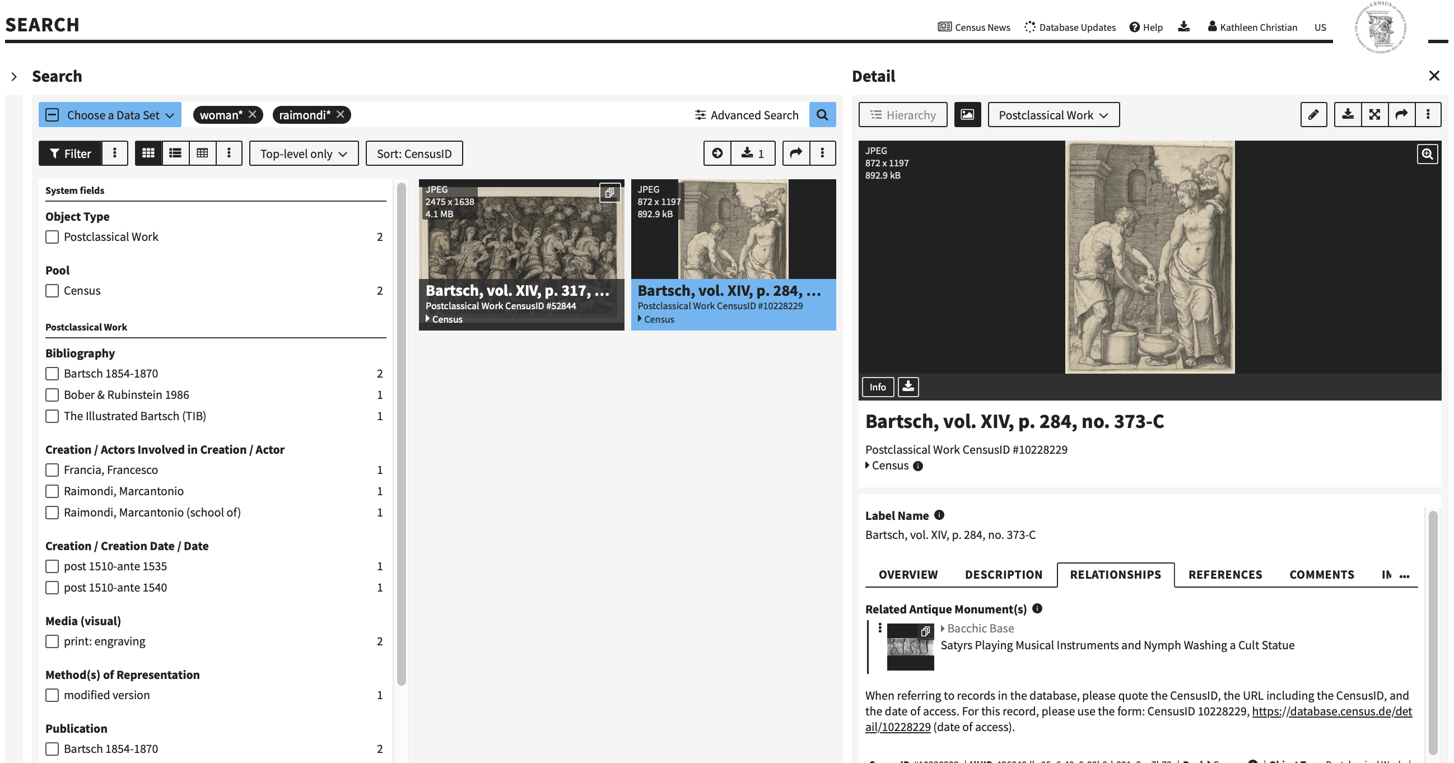Open the Top-level only dropdown
The width and height of the screenshot is (1454, 763).
click(x=304, y=154)
